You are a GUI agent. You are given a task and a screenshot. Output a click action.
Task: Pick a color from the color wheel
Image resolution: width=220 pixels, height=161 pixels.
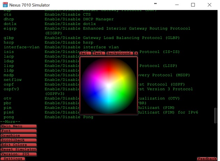pyautogui.click(x=109, y=86)
